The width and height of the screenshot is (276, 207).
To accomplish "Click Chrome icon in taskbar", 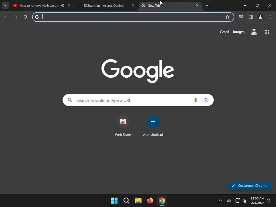I will pyautogui.click(x=162, y=201).
